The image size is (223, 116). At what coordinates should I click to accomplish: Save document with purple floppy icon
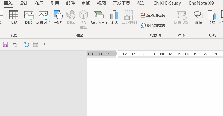(x=5, y=44)
